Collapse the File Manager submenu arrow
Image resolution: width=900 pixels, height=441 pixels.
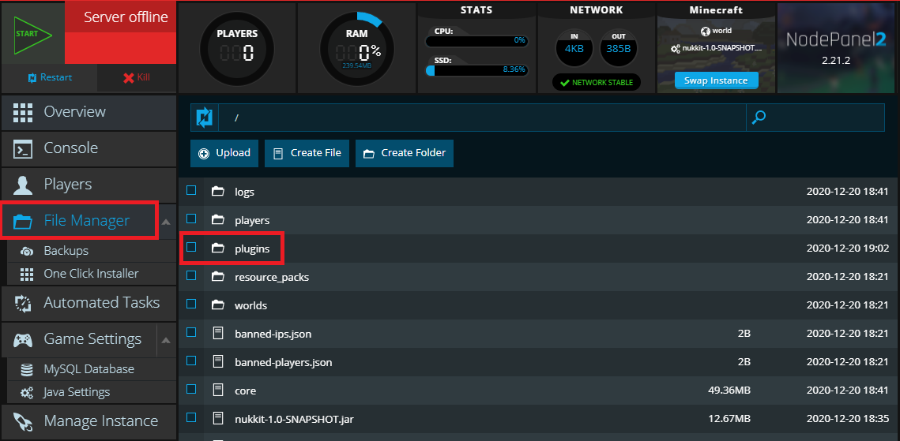coord(166,222)
